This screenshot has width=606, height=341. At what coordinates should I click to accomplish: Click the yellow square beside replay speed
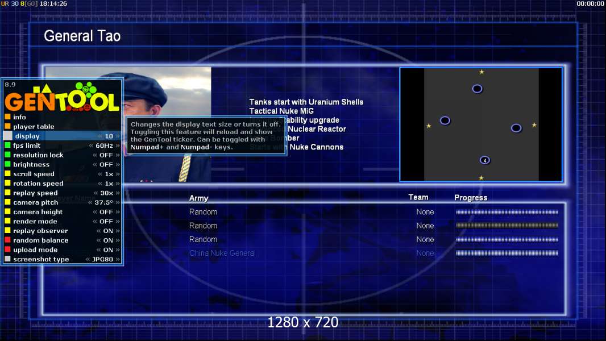pos(7,192)
